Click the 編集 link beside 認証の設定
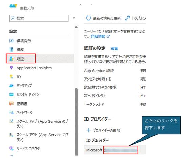 [114, 48]
